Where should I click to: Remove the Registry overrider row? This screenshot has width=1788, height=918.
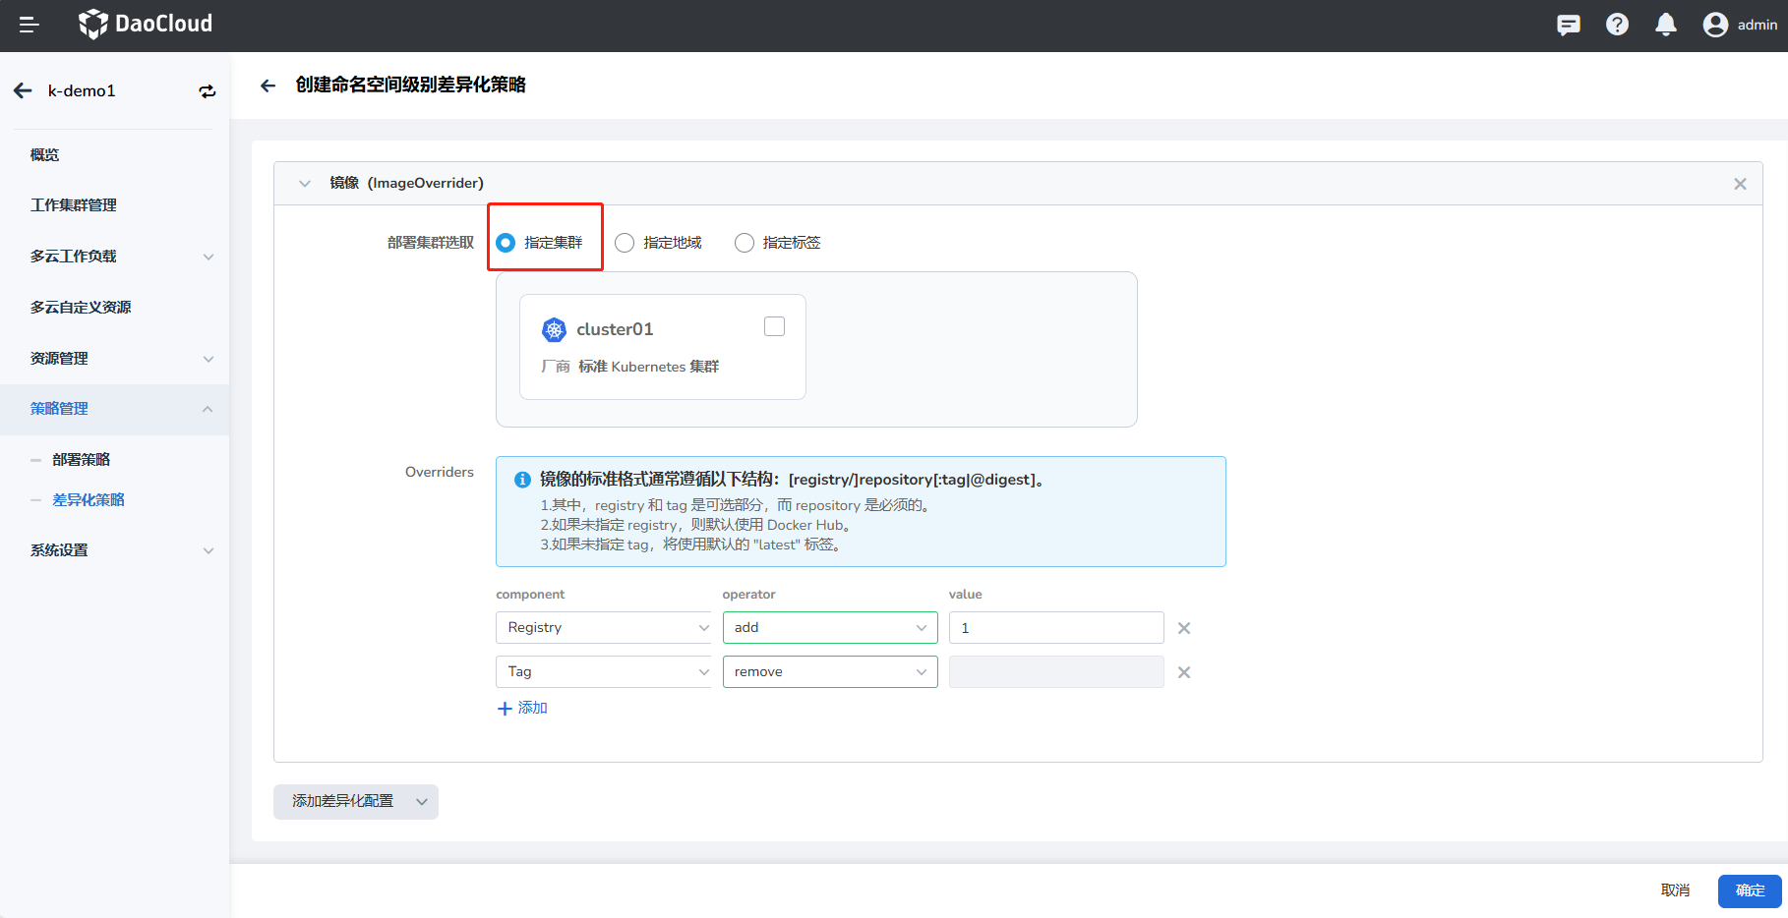[x=1184, y=628]
